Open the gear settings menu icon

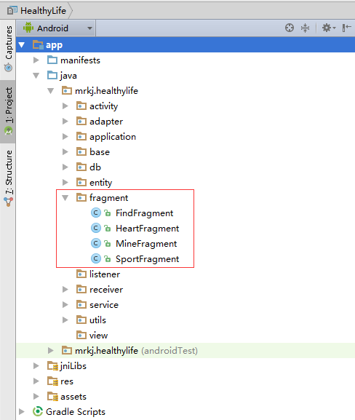pos(329,28)
